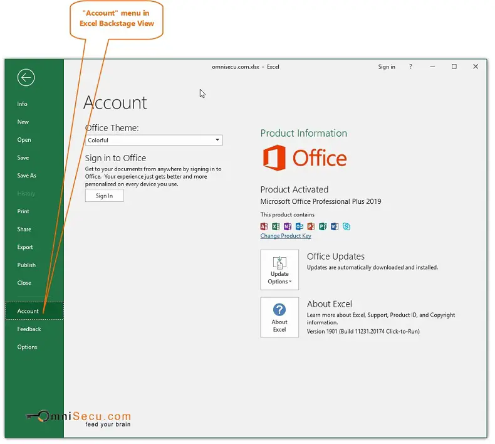Viewport: 495px width, 444px height.
Task: Click the Publisher app icon
Action: 323,226
